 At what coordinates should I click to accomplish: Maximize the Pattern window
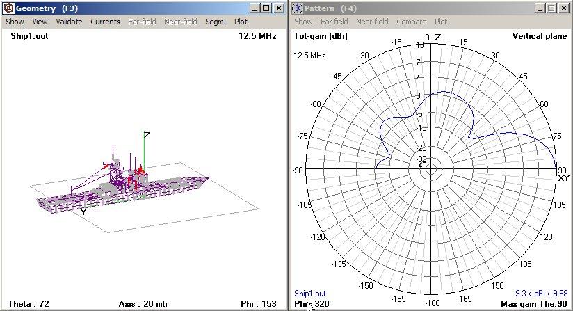pyautogui.click(x=552, y=8)
